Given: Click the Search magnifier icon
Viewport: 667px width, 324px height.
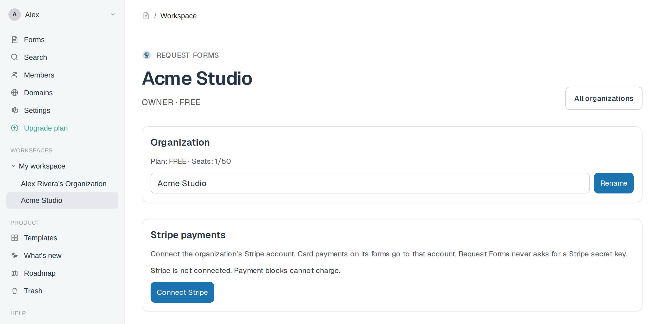Looking at the screenshot, I should tap(15, 57).
